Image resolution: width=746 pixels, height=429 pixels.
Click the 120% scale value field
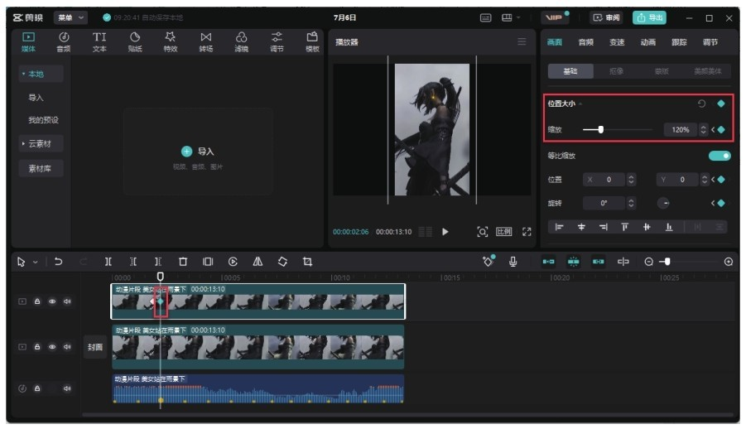(x=681, y=129)
